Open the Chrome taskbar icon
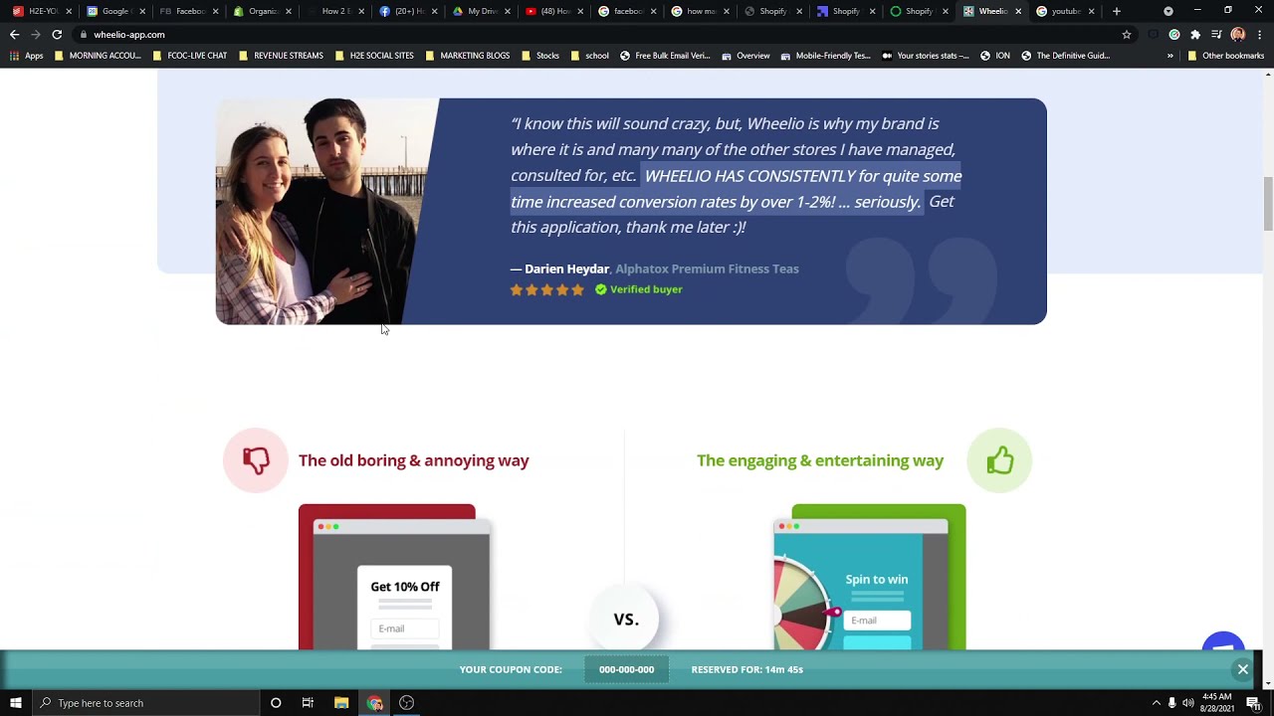 (x=374, y=703)
